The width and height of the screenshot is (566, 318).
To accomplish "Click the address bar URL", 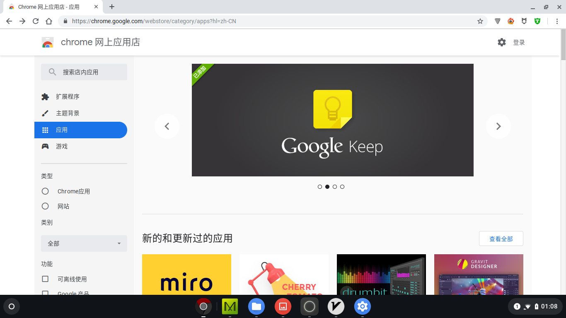I will [154, 21].
